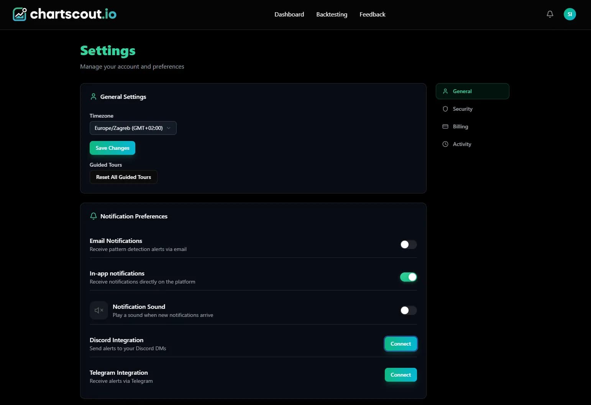Click the SI profile avatar
Image resolution: width=591 pixels, height=405 pixels.
coord(570,14)
